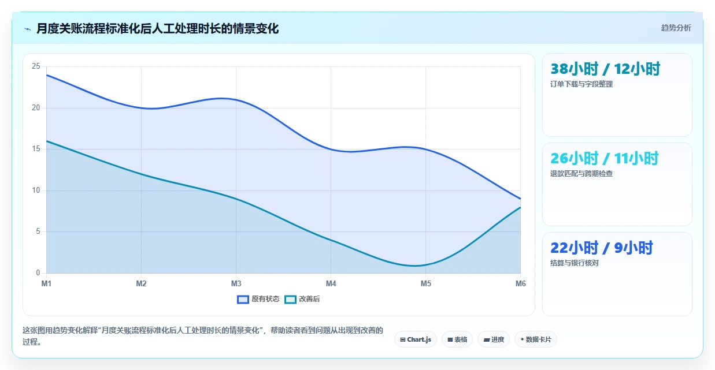Click the 订单下载与字段整理 card caption

(581, 84)
